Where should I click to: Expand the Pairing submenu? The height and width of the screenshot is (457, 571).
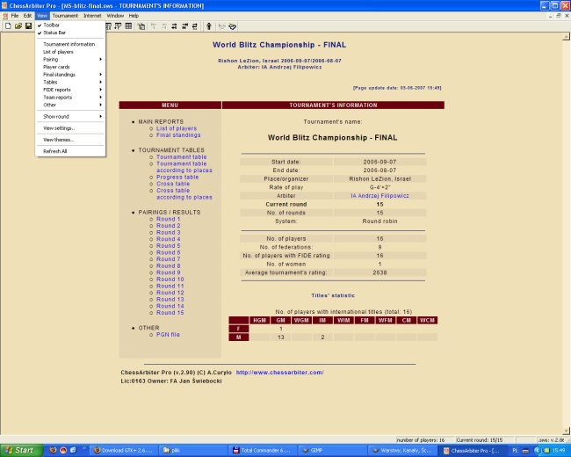click(70, 59)
